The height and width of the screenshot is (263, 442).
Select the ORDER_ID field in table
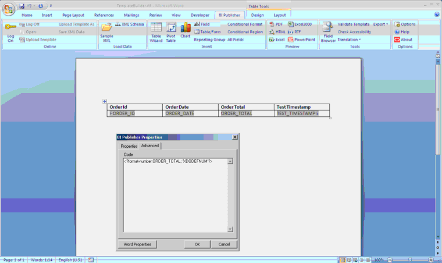[122, 113]
